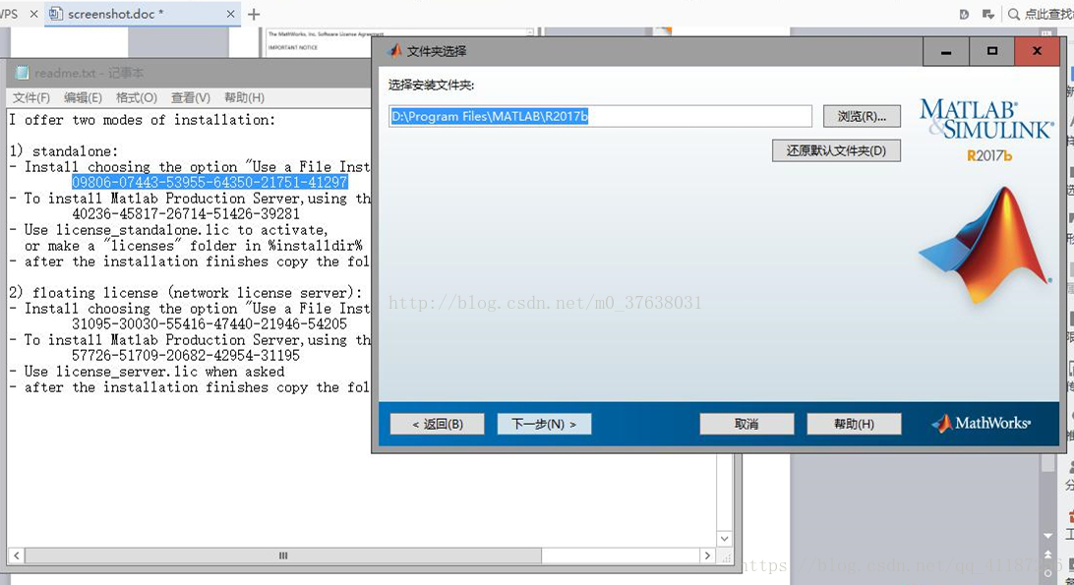Open installer help 帮助(H) button
The height and width of the screenshot is (585, 1074).
(854, 424)
